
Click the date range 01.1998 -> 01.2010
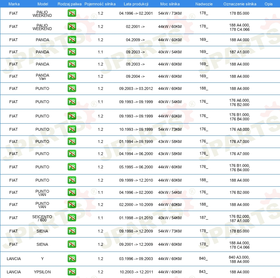136,218
